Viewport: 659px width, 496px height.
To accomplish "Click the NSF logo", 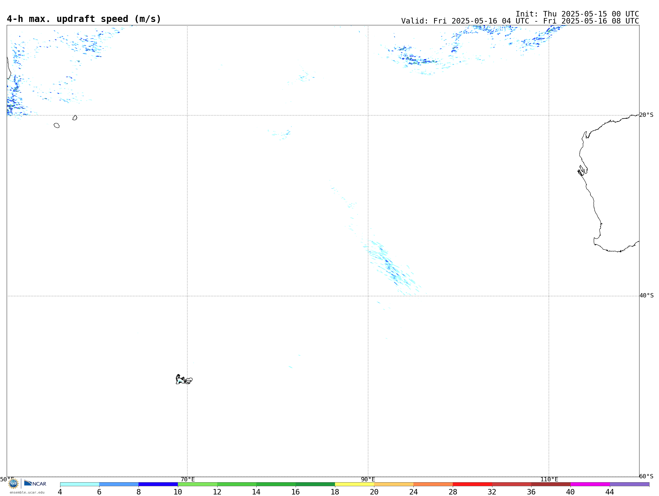I will pos(13,483).
